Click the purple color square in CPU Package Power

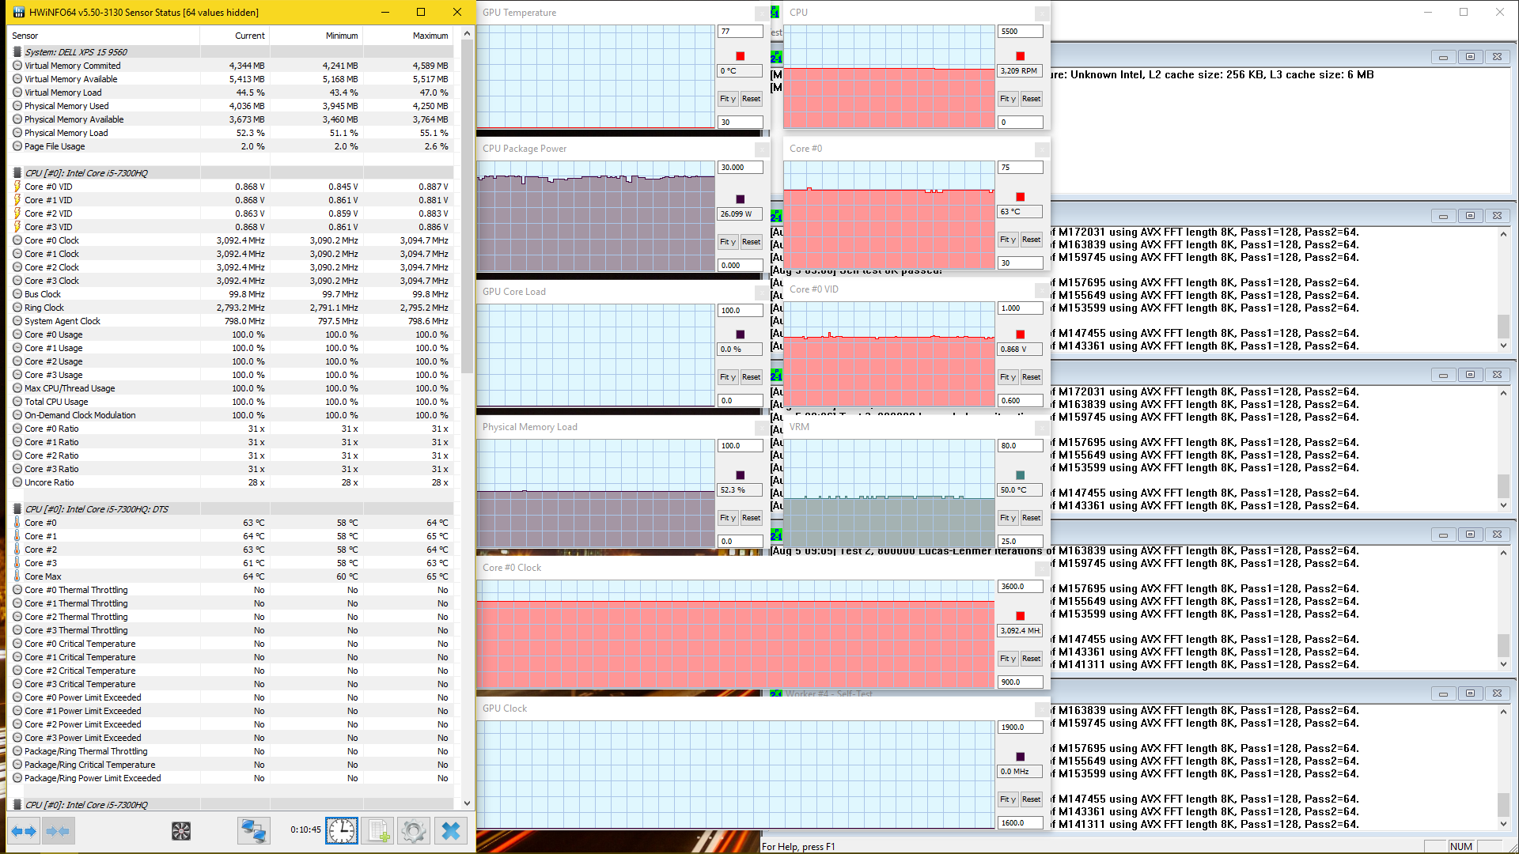click(x=741, y=199)
